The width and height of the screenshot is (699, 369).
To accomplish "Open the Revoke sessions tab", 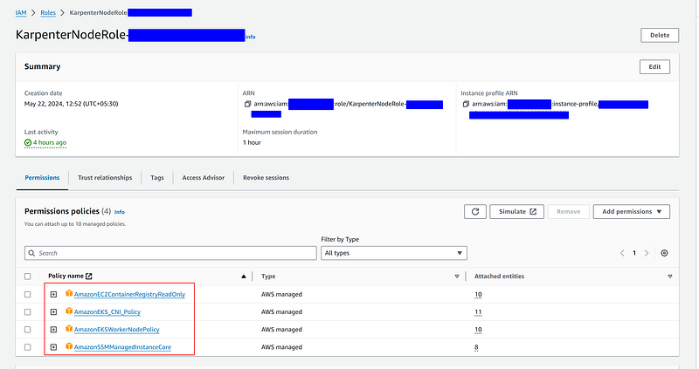I will coord(266,178).
